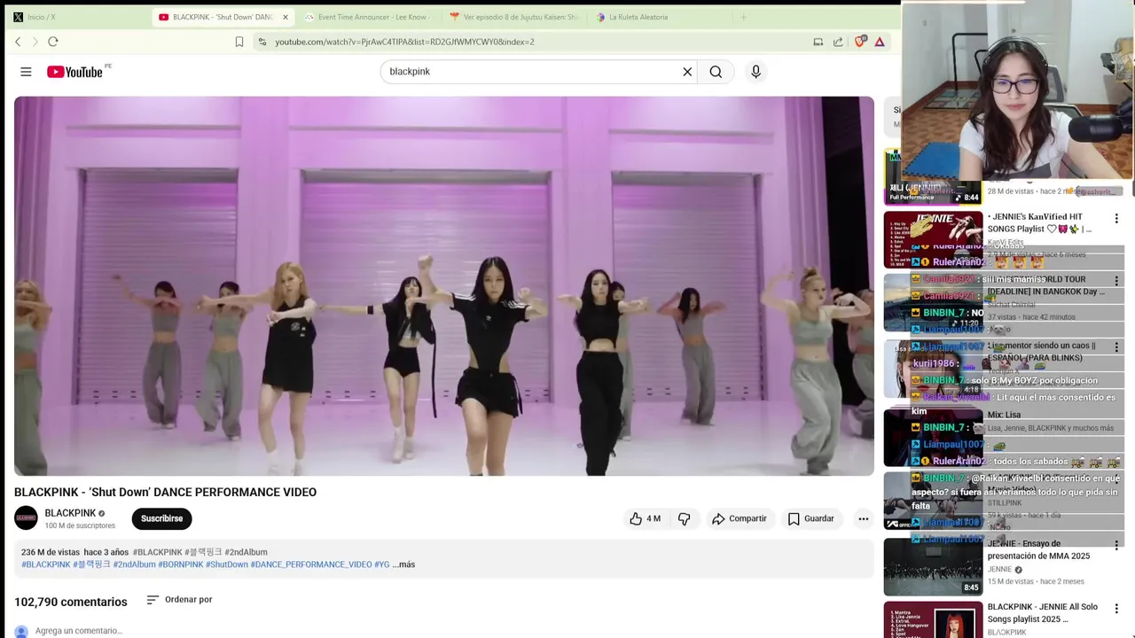Open the Full Performance 8:44 thumbnail

click(933, 177)
